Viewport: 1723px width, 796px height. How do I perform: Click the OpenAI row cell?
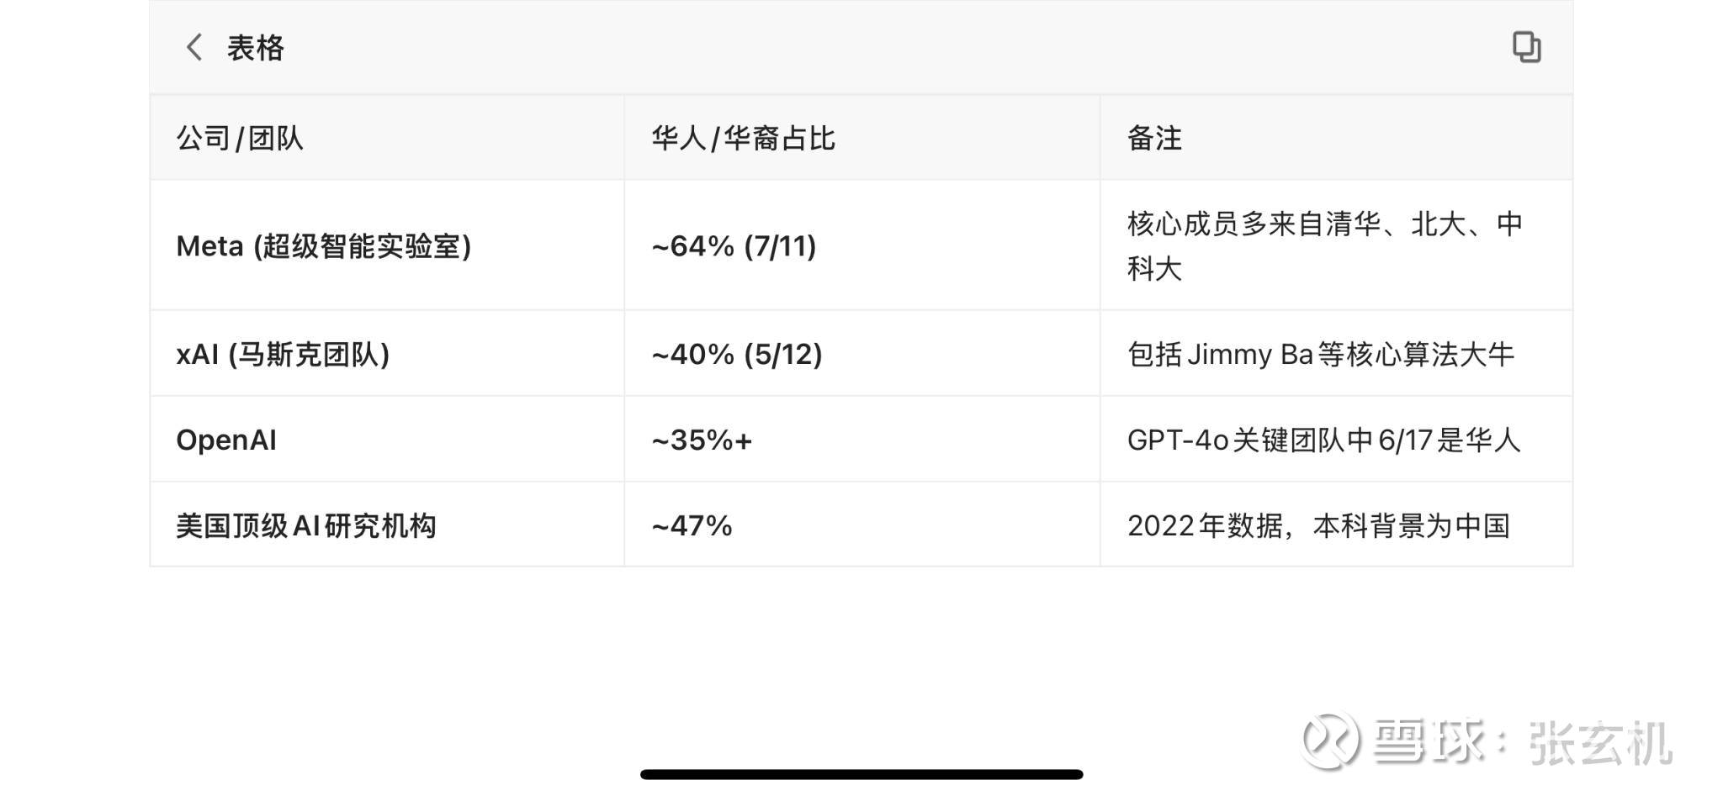tap(226, 440)
